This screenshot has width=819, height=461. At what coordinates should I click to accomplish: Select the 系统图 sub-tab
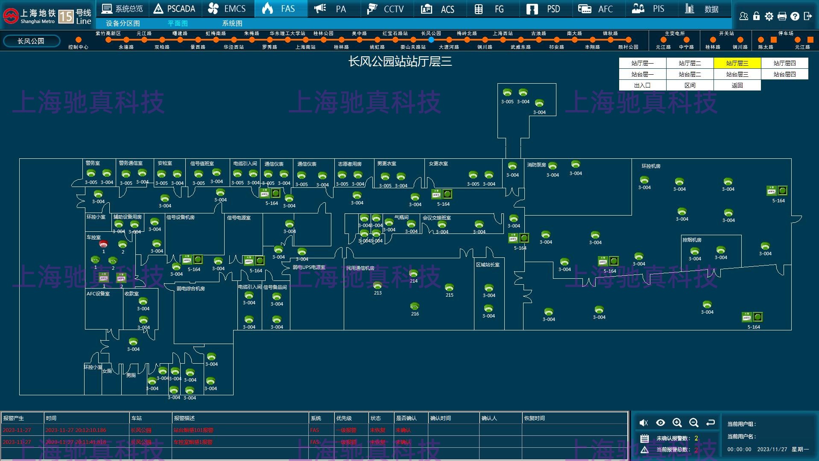point(232,23)
